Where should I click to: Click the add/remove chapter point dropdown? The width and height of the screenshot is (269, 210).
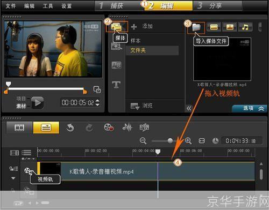pos(29,159)
